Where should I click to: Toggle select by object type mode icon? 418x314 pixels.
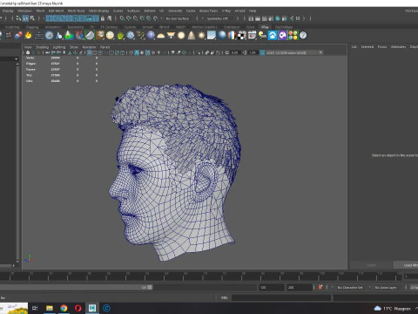[25, 18]
